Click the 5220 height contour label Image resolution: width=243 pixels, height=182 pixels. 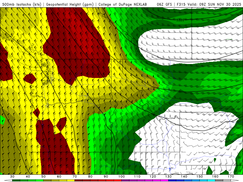[180, 20]
